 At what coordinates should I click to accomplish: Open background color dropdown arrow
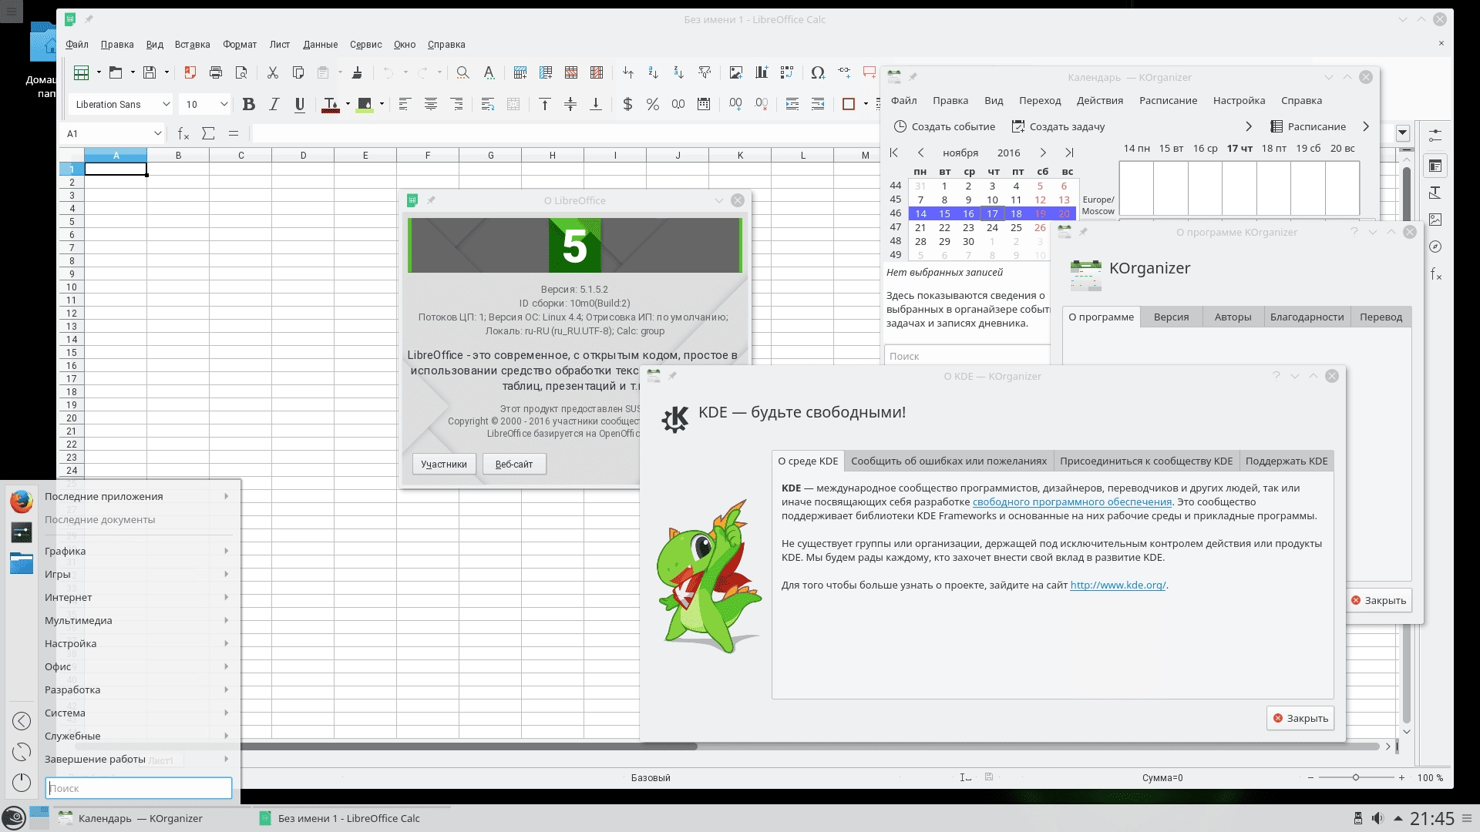tap(382, 104)
